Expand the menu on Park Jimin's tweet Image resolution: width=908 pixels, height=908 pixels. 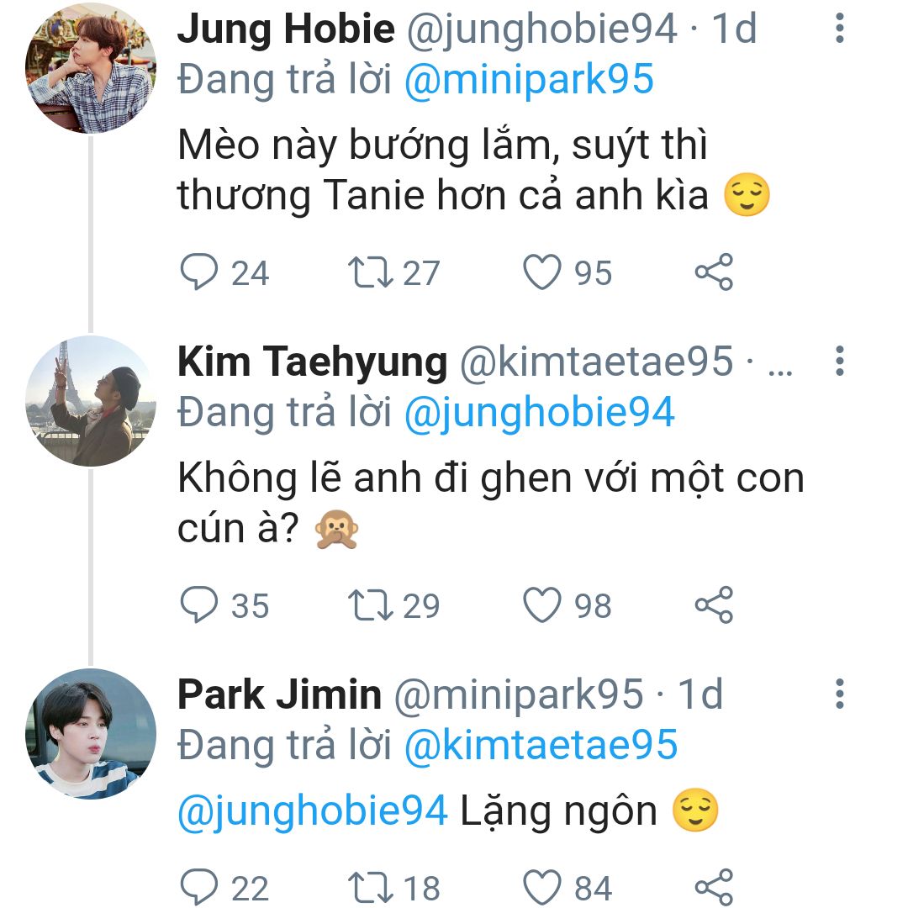(x=838, y=694)
